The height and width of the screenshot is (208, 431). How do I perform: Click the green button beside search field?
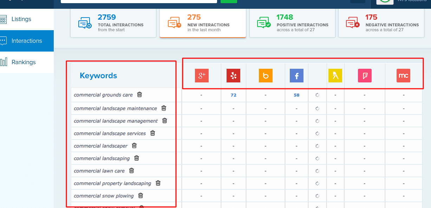(229, 1)
